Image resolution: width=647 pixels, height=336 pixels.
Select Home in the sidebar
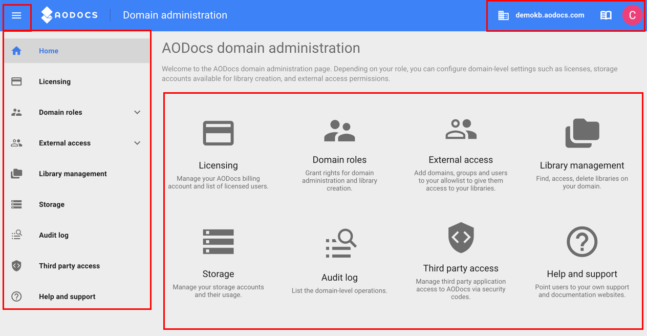77,51
